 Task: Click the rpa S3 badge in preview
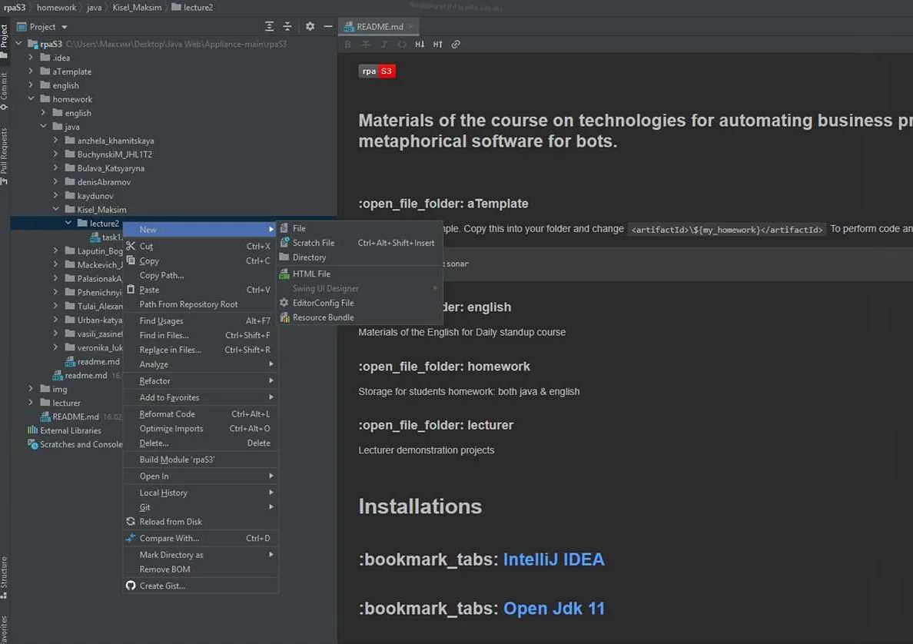point(377,71)
